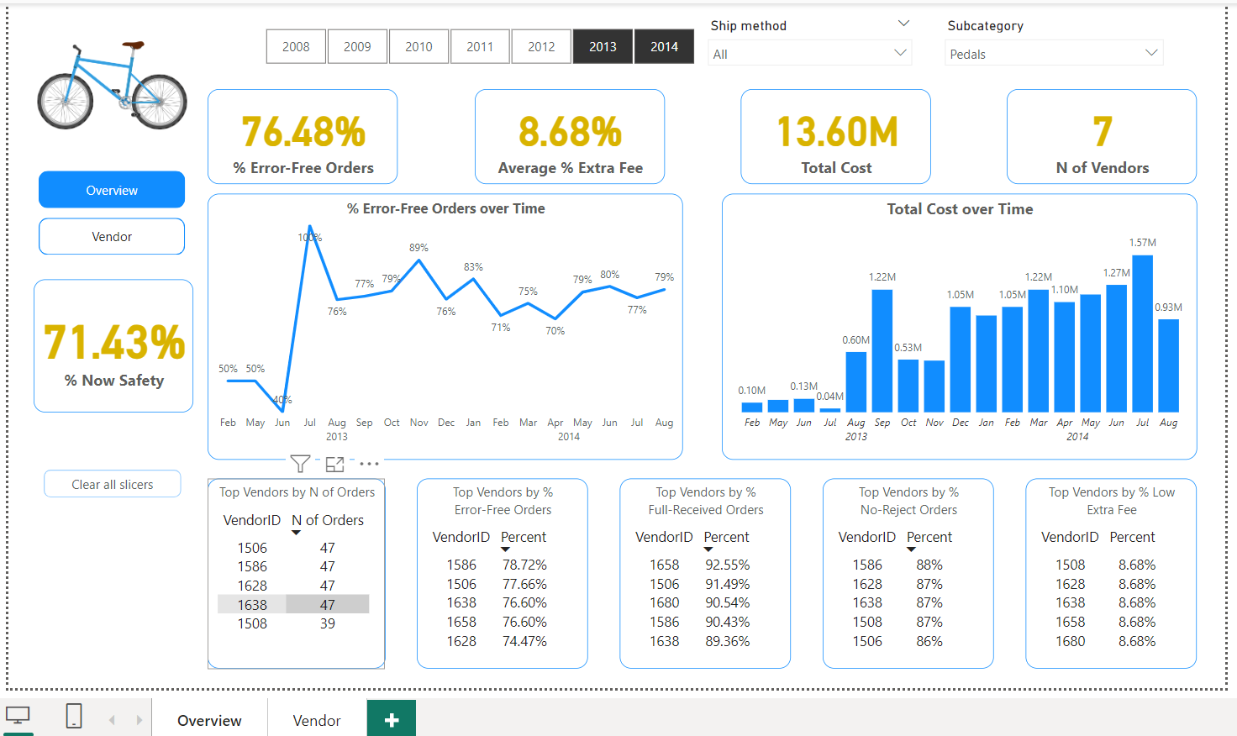The width and height of the screenshot is (1237, 736).
Task: Toggle the 2012 year slicer
Action: point(541,46)
